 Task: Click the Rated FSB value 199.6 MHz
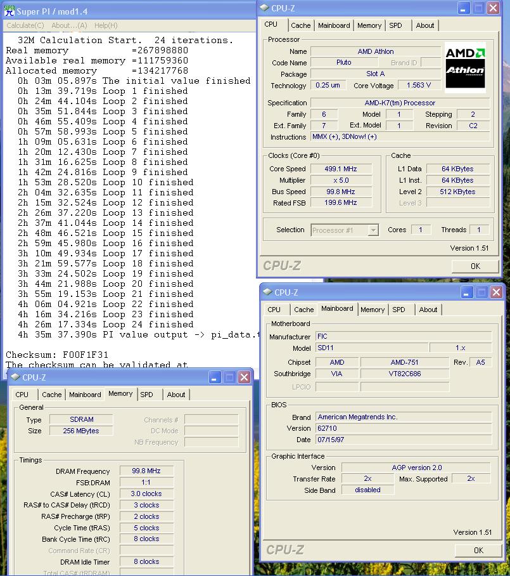coord(341,203)
